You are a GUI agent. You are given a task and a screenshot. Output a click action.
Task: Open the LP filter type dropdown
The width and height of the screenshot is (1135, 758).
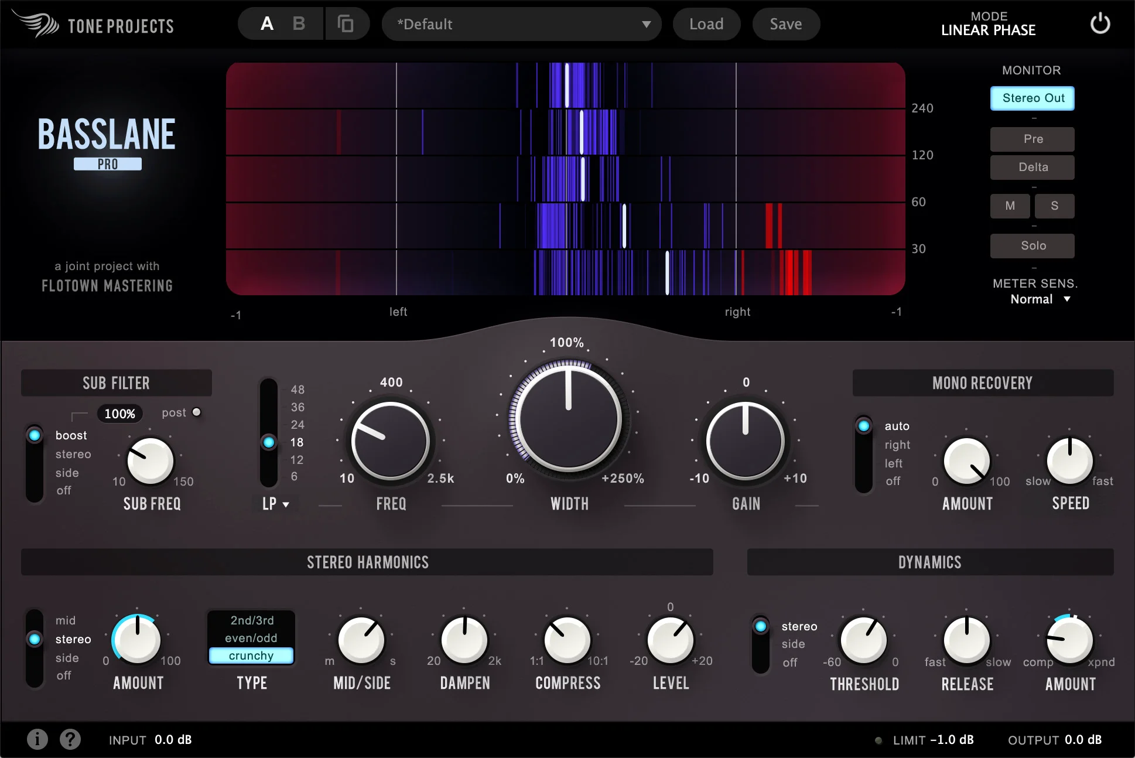[275, 504]
